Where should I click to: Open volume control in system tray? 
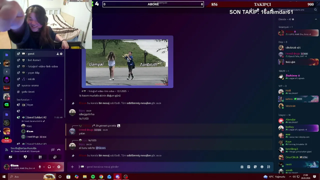point(294,177)
